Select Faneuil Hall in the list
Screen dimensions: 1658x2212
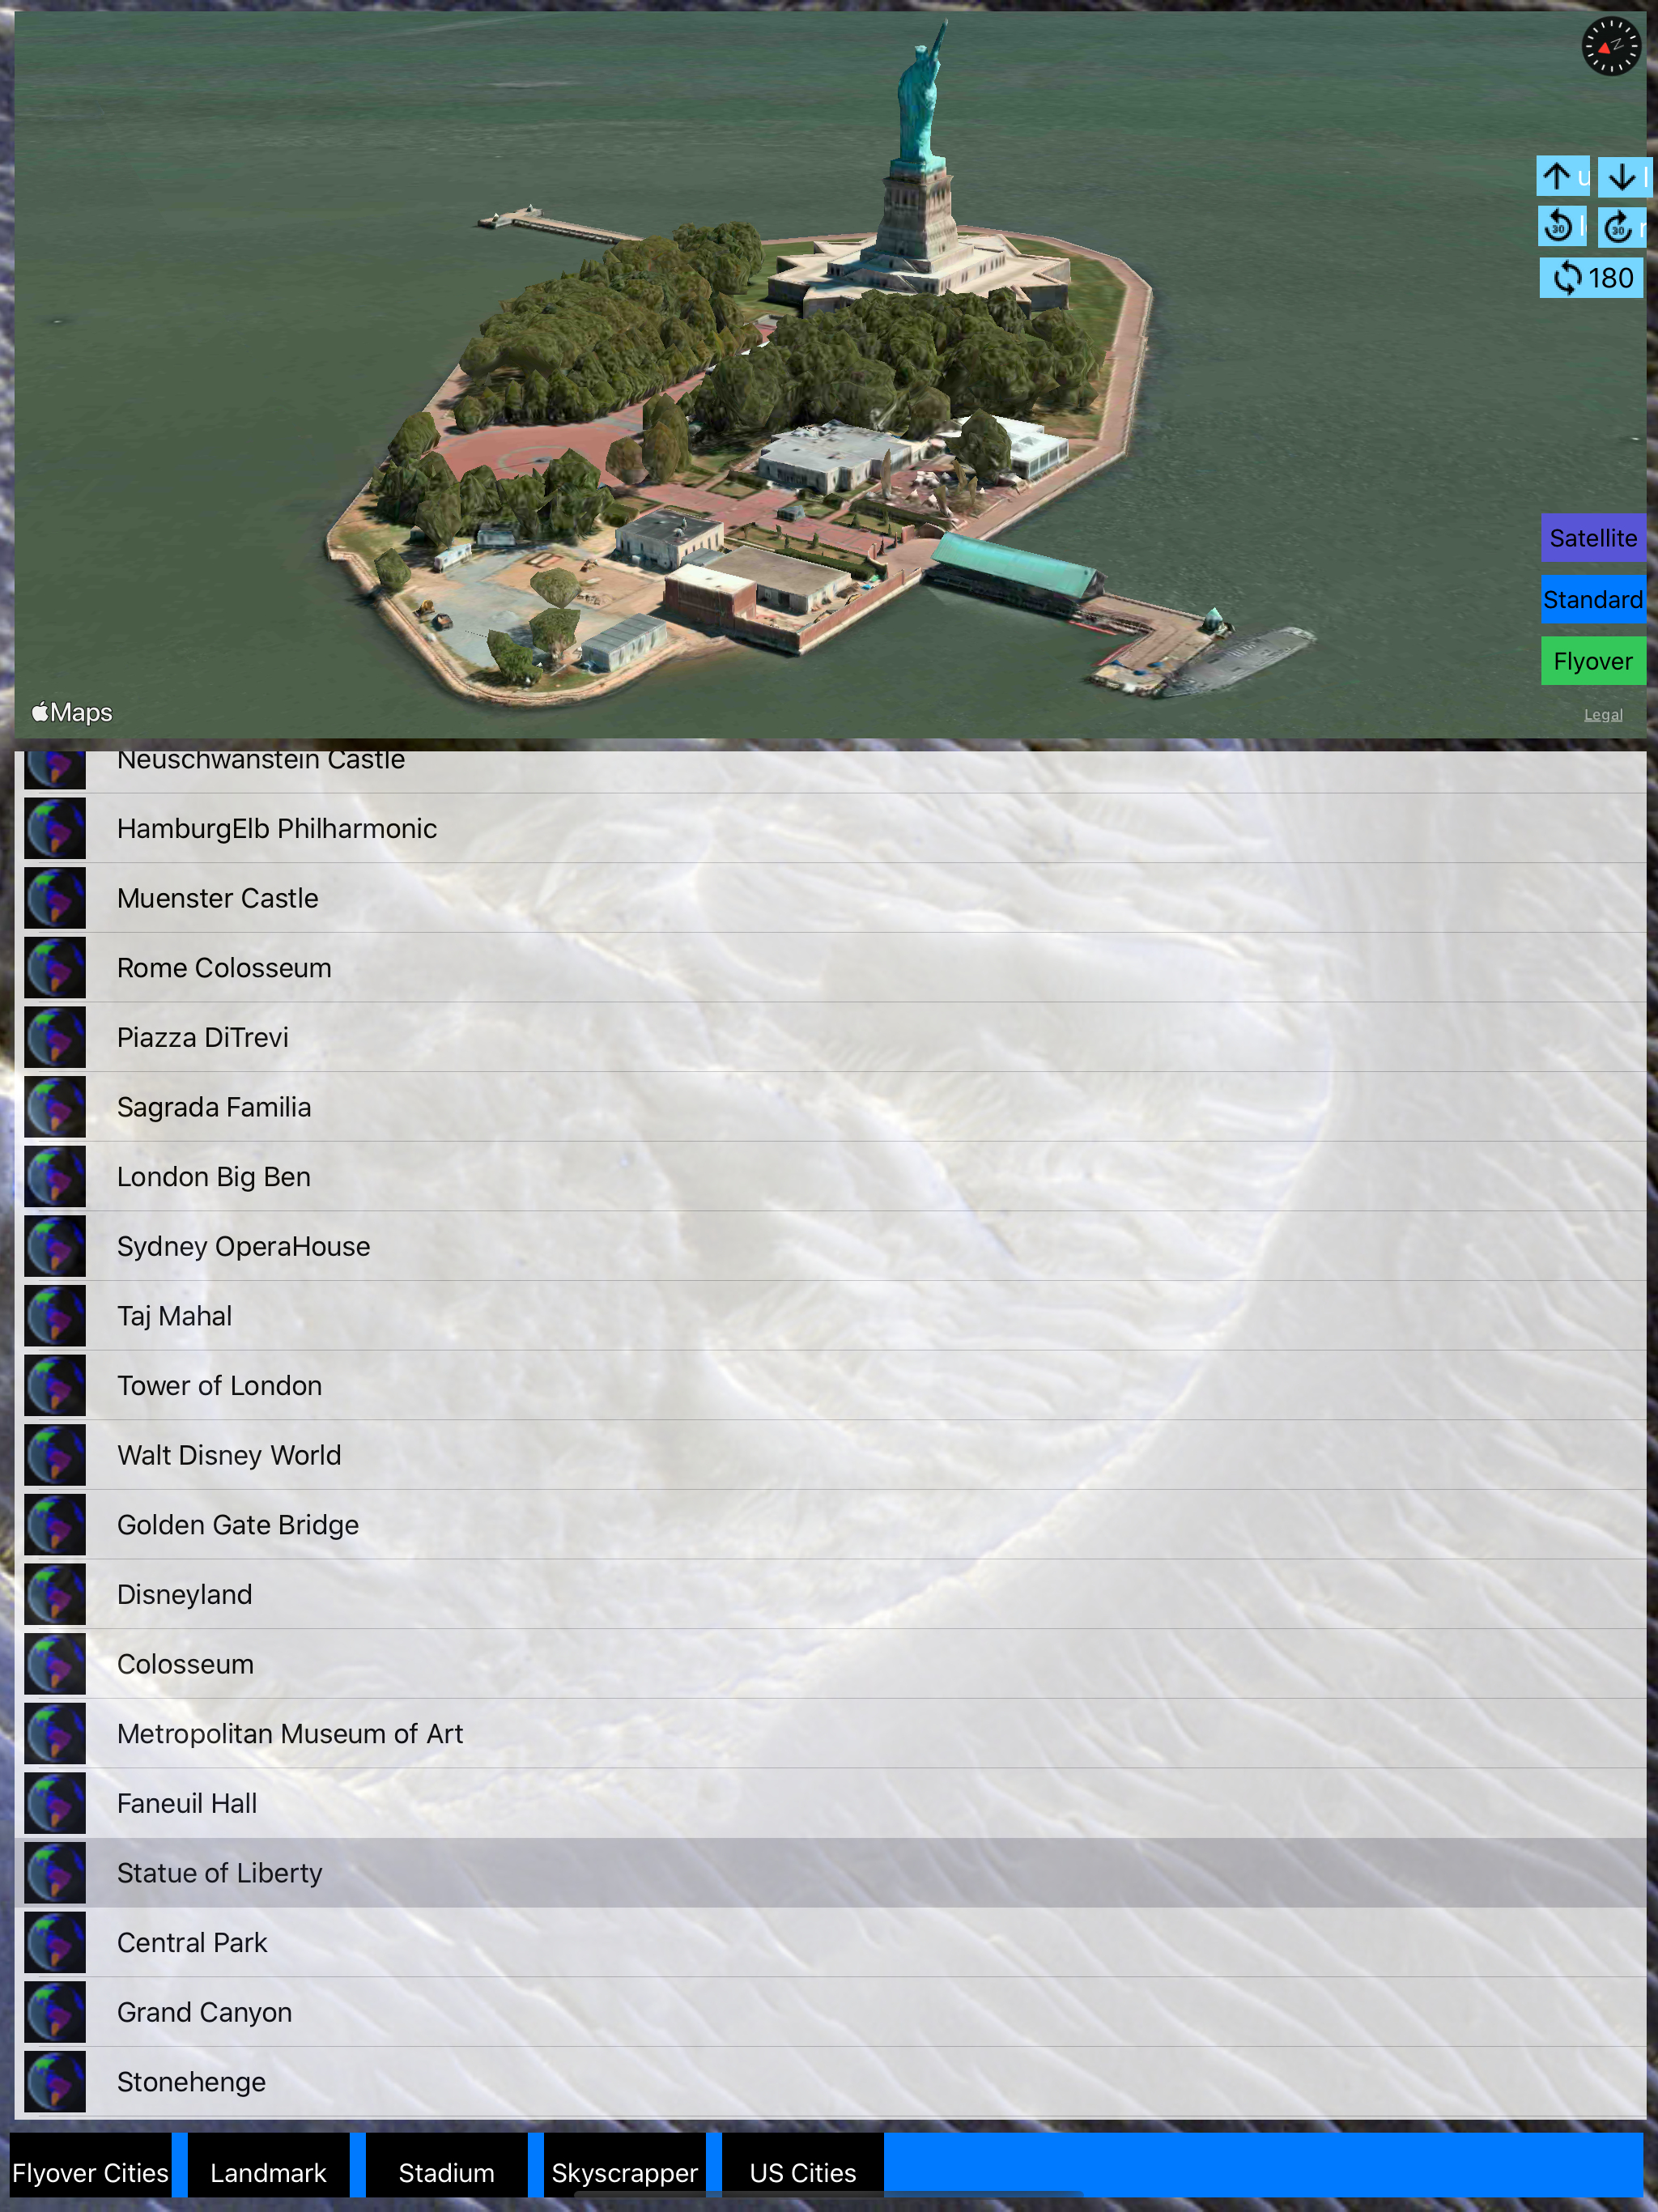tap(830, 1803)
